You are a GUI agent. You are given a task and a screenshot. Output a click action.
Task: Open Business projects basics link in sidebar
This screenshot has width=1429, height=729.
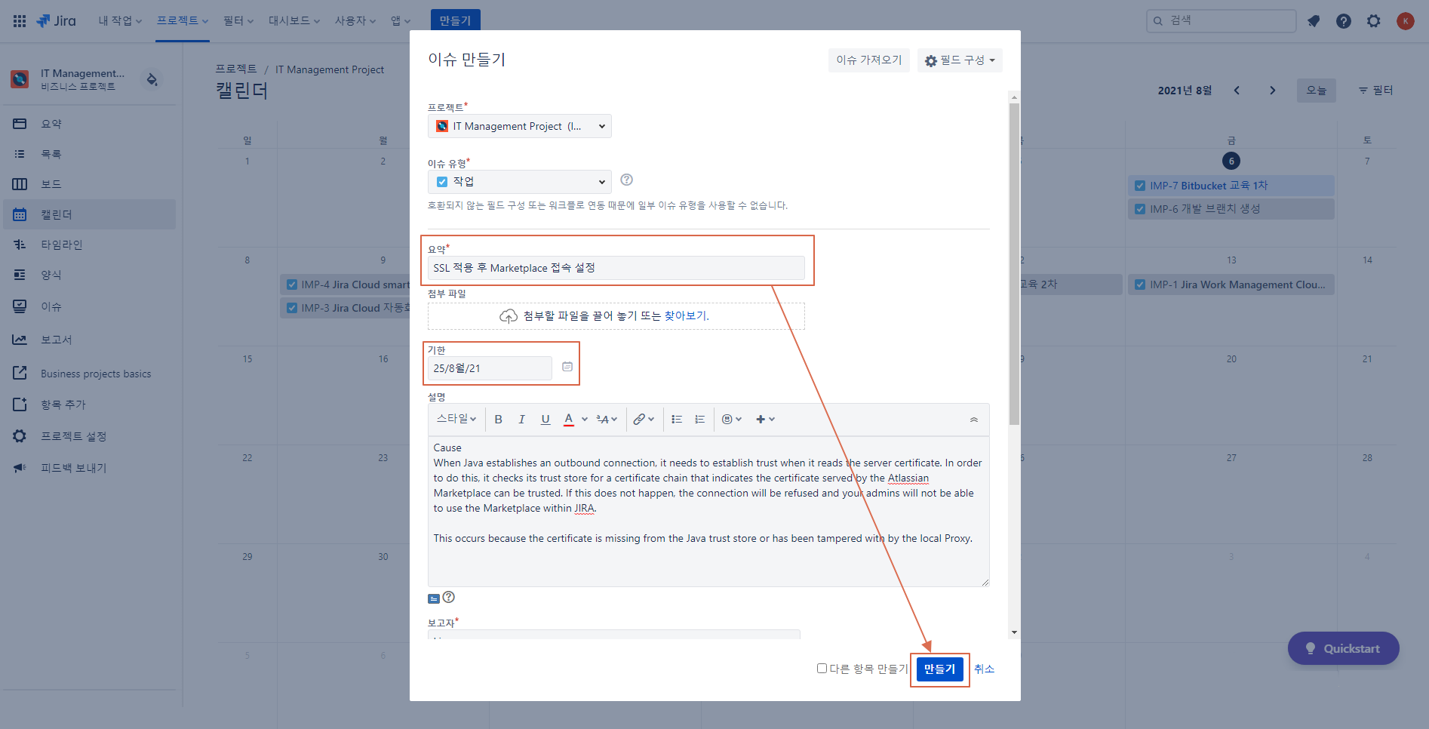click(x=90, y=374)
